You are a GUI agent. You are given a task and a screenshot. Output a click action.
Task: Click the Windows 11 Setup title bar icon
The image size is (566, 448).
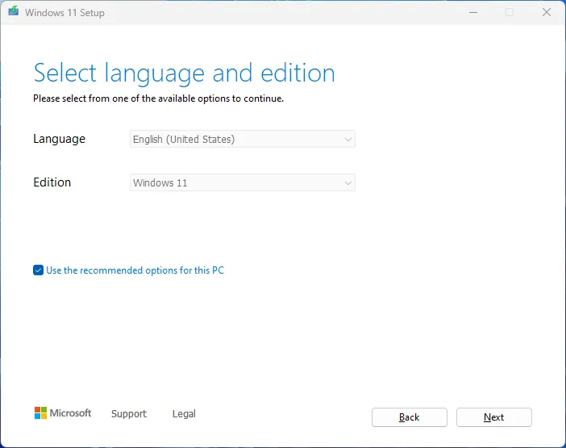tap(13, 12)
